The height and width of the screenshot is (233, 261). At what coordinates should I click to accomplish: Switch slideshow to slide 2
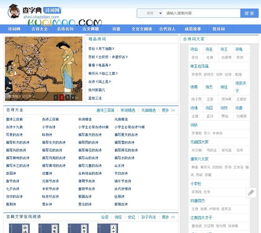pos(62,97)
